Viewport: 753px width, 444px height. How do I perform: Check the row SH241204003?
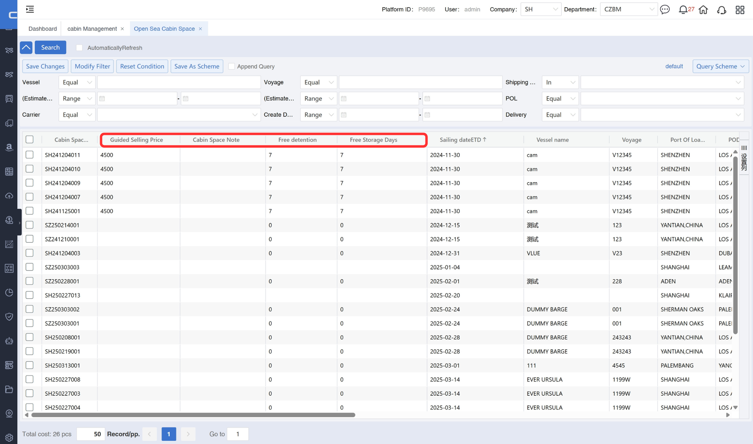(x=30, y=253)
